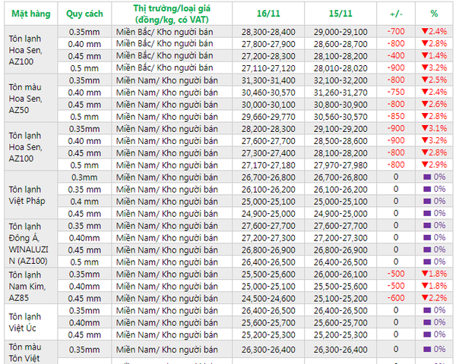Viewport: 456px width, 364px height.
Task: Click the "Tôn màu Tôn Việt" product cell
Action: [31, 353]
